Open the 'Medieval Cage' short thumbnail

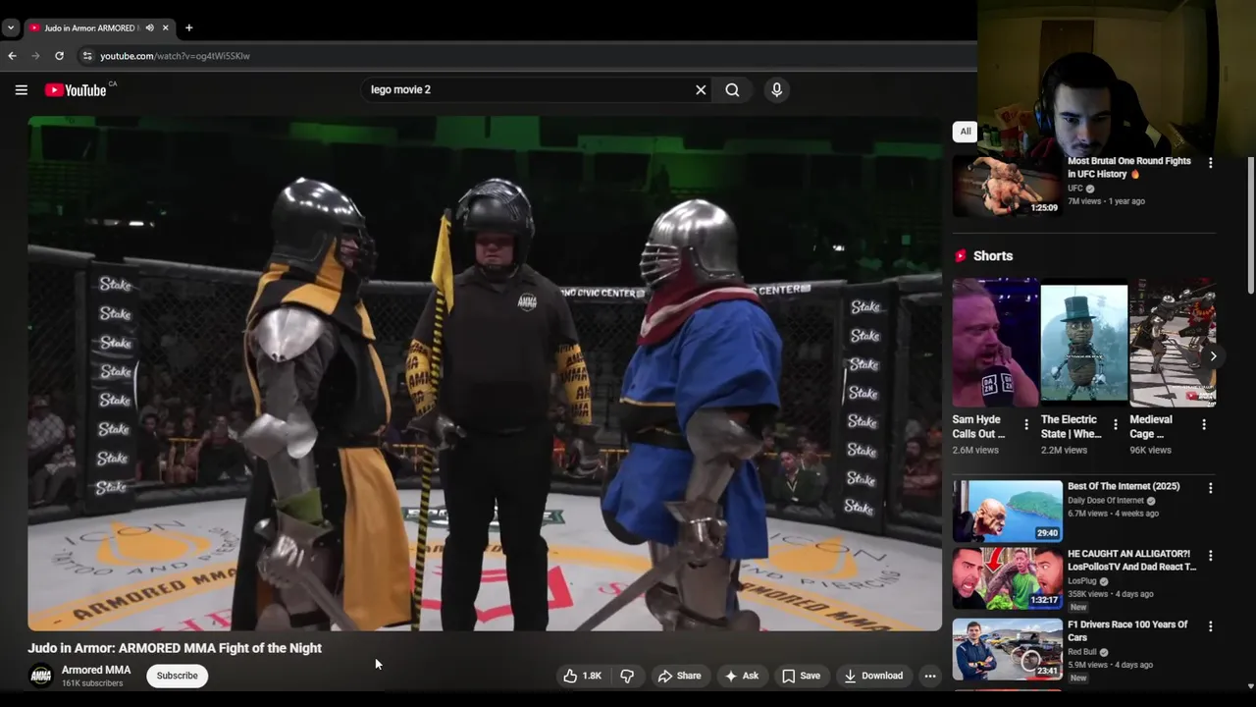click(x=1173, y=343)
